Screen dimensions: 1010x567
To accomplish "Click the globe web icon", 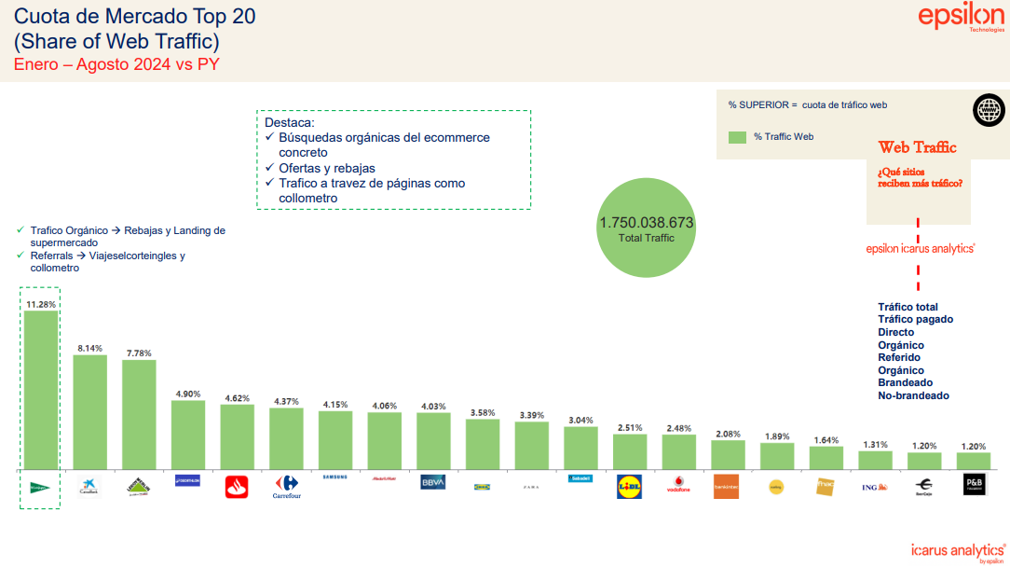I will pyautogui.click(x=989, y=110).
